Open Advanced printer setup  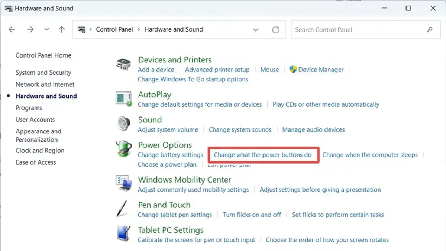pyautogui.click(x=217, y=70)
